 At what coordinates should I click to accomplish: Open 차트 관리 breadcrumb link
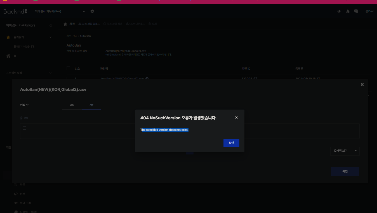72,36
